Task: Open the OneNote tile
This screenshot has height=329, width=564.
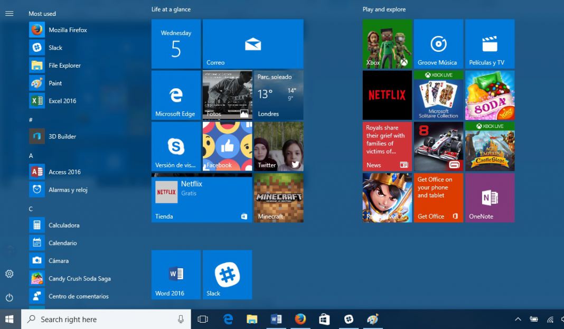Action: point(490,198)
